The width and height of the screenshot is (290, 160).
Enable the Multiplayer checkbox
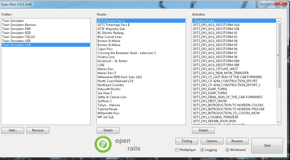pos(177,150)
